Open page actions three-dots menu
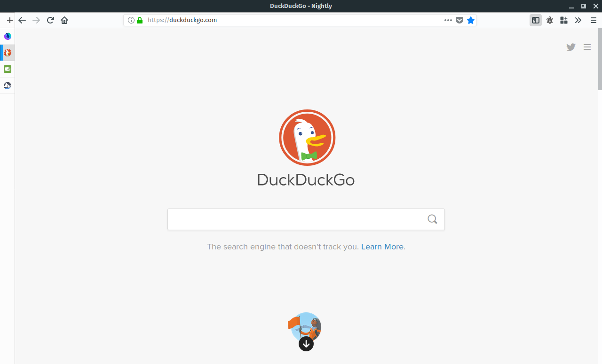The height and width of the screenshot is (364, 602). tap(448, 20)
